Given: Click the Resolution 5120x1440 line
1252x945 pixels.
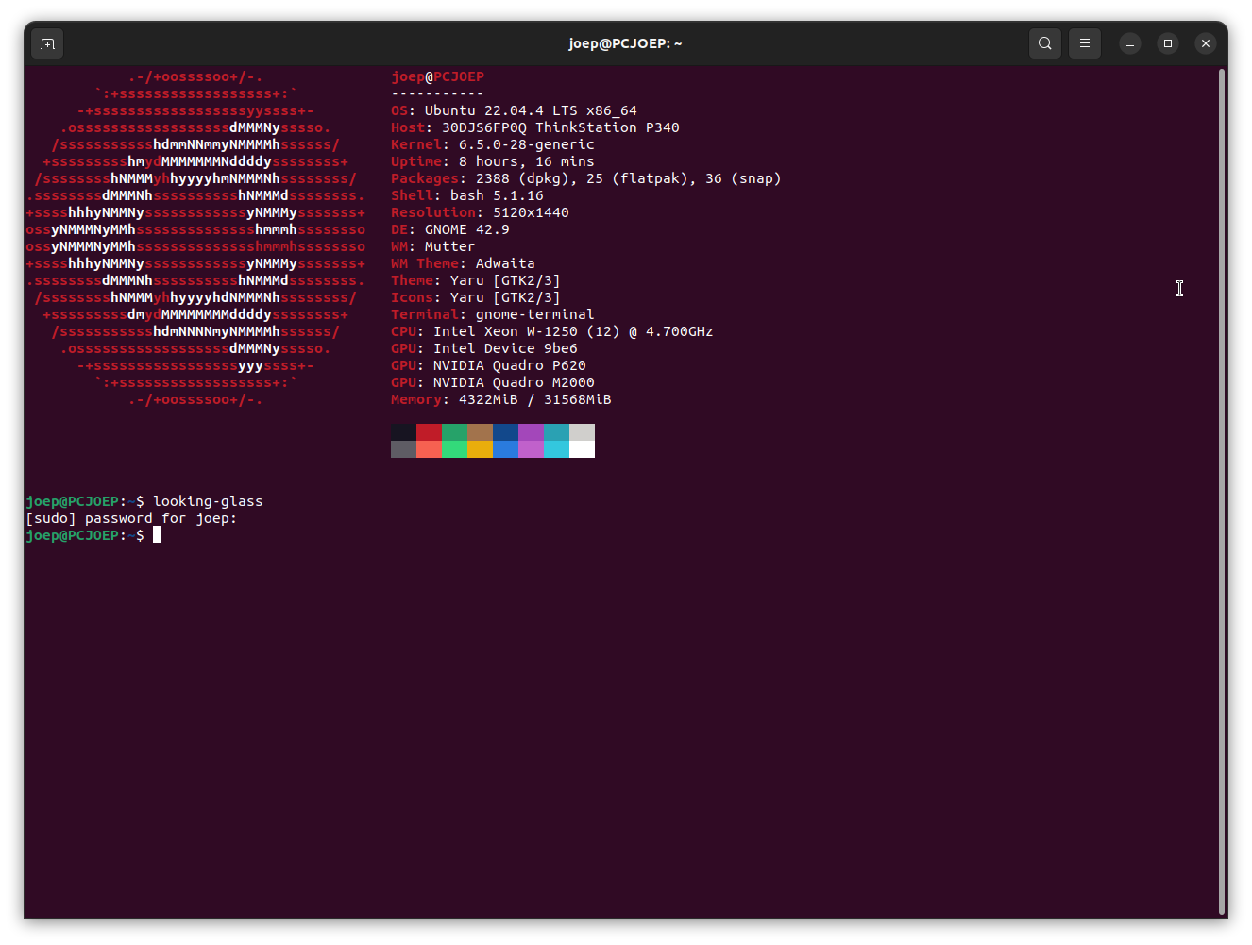Looking at the screenshot, I should click(480, 212).
